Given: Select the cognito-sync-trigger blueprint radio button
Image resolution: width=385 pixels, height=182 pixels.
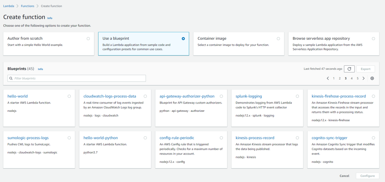Looking at the screenshot, I should pyautogui.click(x=373, y=138).
